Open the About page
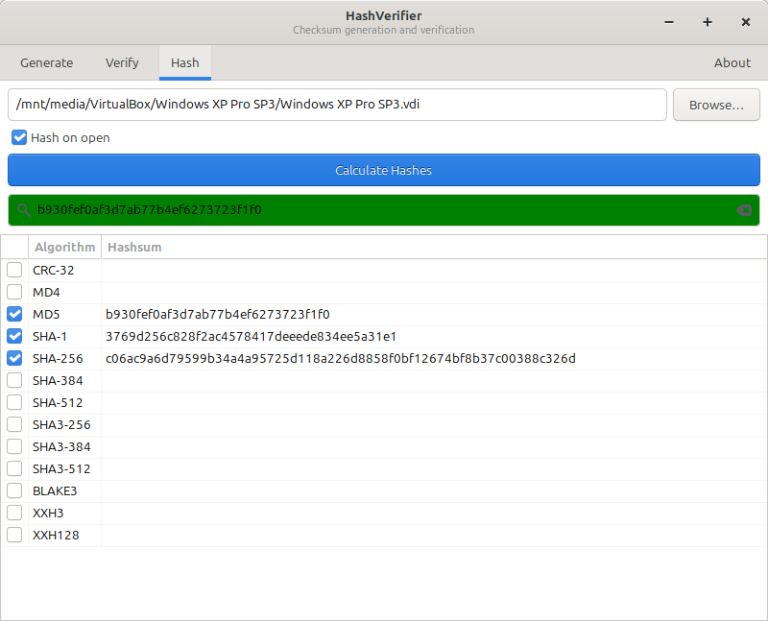 [x=732, y=62]
